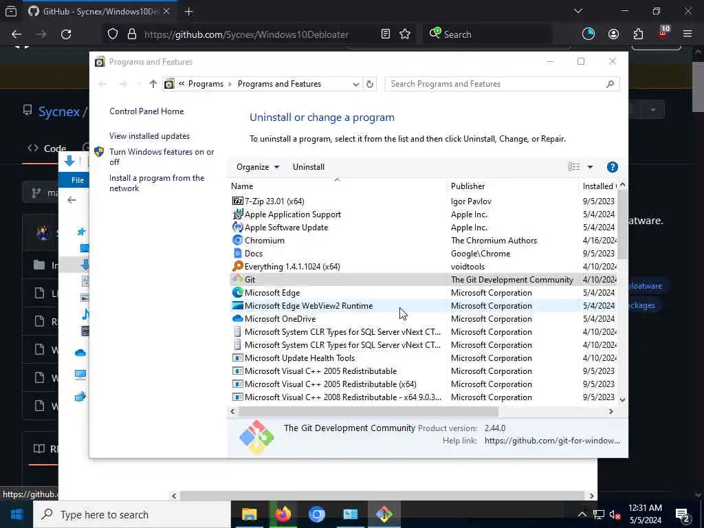Viewport: 704px width, 528px height.
Task: Open the Windows Start menu
Action: (x=16, y=514)
